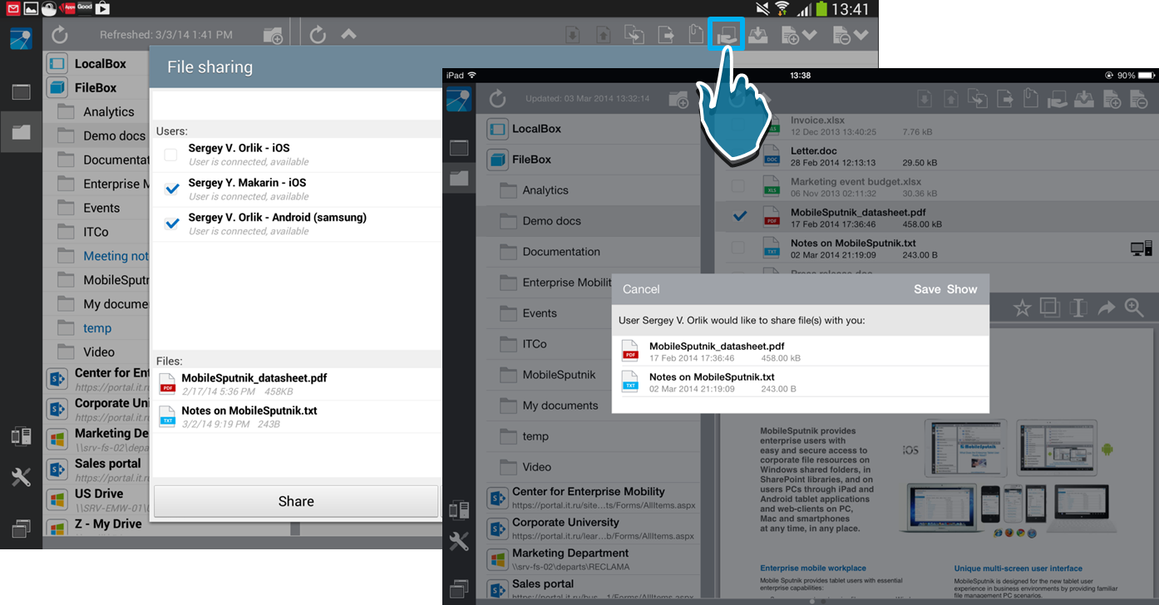The width and height of the screenshot is (1159, 605).
Task: Open the wrench tools icon in iPad sidebar
Action: click(x=459, y=542)
